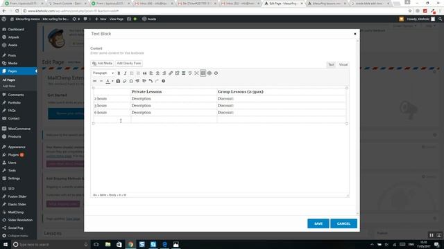Open the Avada menu in admin bar
This screenshot has width=444, height=249.
click(x=149, y=19)
